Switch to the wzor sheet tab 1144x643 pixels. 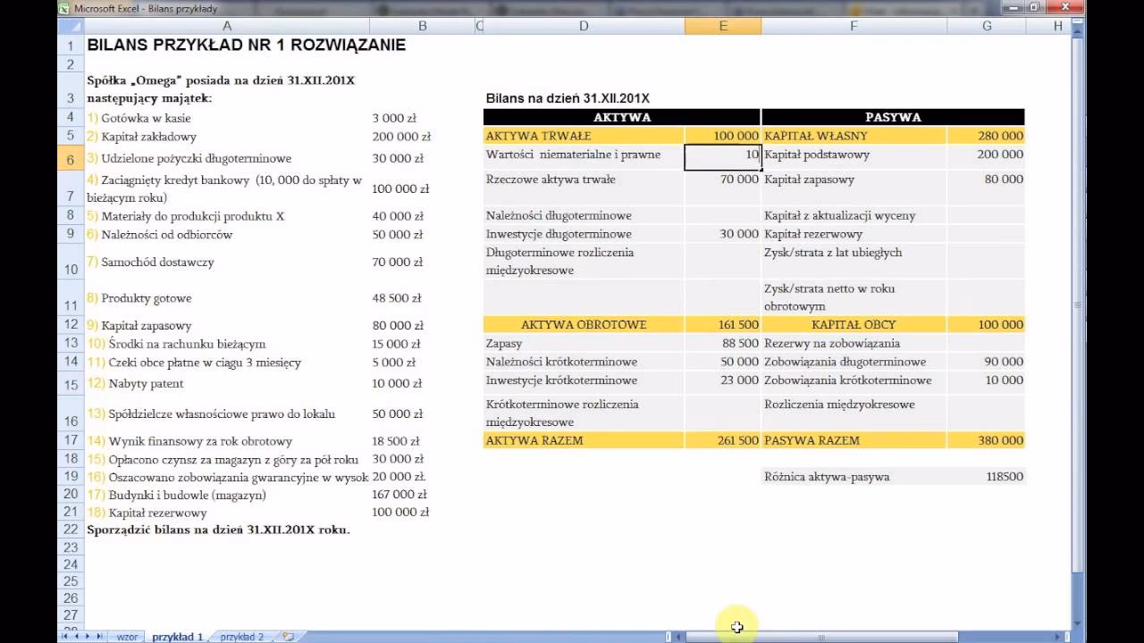point(128,635)
